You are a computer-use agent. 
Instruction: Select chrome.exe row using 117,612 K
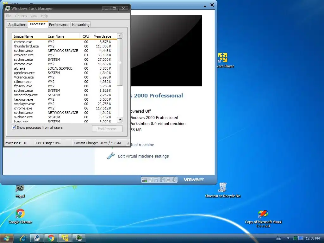[x=65, y=108]
